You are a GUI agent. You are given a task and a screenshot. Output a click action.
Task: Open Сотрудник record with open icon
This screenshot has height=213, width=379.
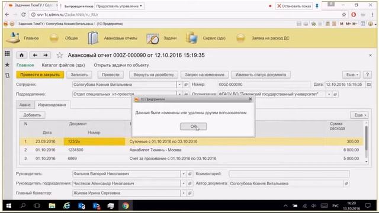click(186, 85)
